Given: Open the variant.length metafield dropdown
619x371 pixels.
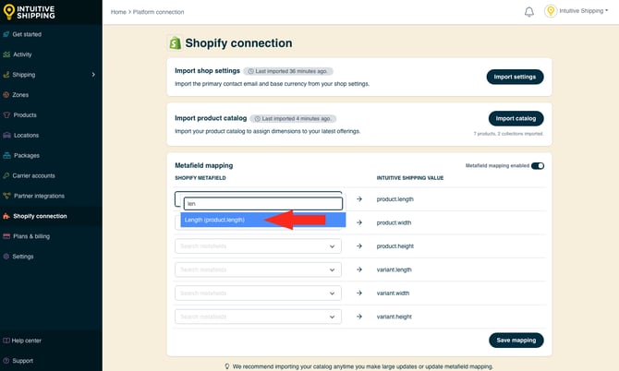Looking at the screenshot, I should [x=258, y=269].
